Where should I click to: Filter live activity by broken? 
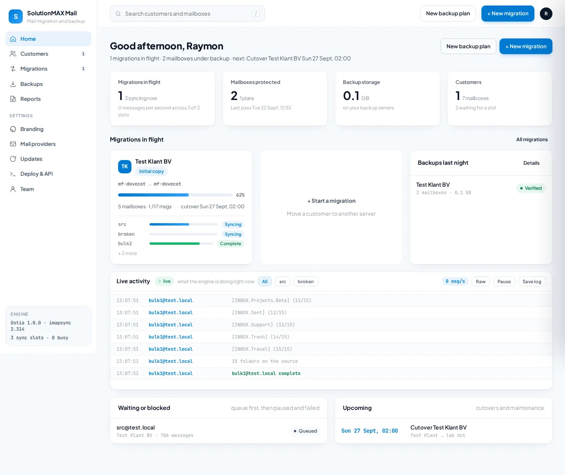click(x=306, y=282)
